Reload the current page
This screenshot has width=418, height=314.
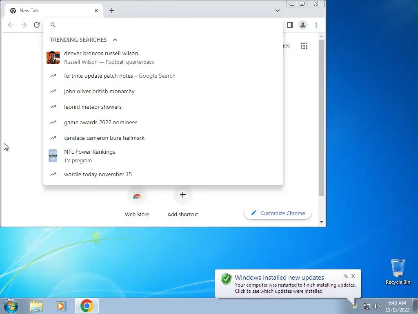click(x=37, y=25)
